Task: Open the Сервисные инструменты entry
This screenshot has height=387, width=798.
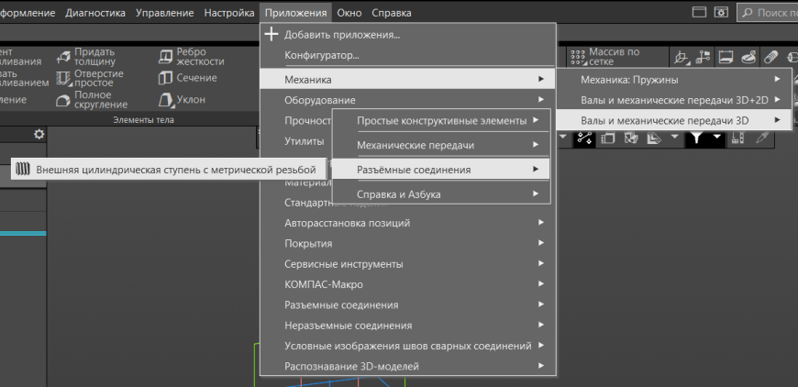Action: pyautogui.click(x=407, y=264)
